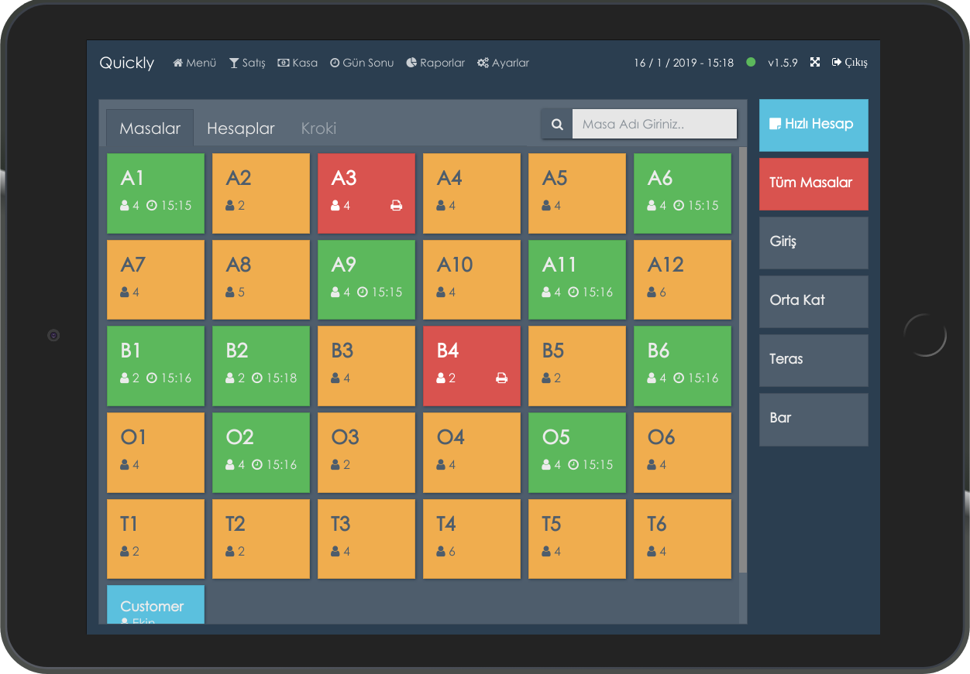Viewport: 970px width, 674px height.
Task: Click the Tüm Masalar button
Action: point(813,184)
